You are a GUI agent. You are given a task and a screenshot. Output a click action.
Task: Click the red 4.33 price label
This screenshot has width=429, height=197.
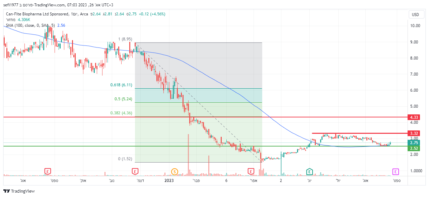click(414, 117)
